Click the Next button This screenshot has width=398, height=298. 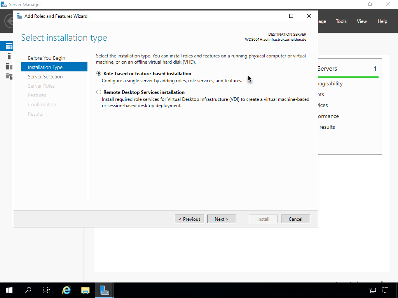pos(222,219)
